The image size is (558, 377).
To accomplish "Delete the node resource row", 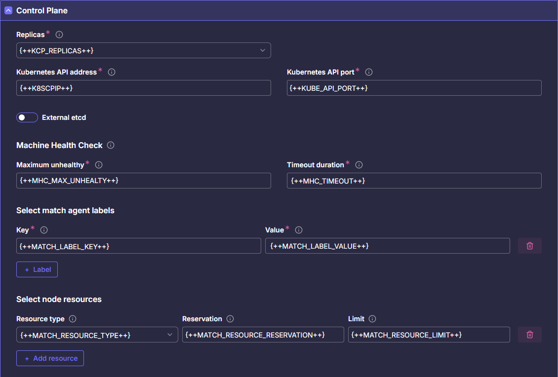I will (x=529, y=335).
